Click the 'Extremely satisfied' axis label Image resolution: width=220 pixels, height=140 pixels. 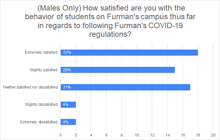click(41, 52)
